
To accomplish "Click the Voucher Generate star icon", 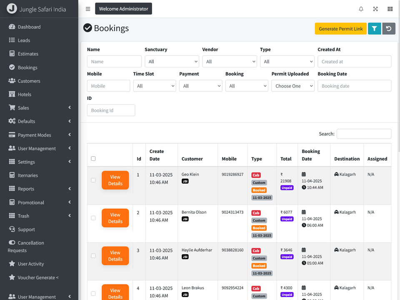I will [x=12, y=277].
